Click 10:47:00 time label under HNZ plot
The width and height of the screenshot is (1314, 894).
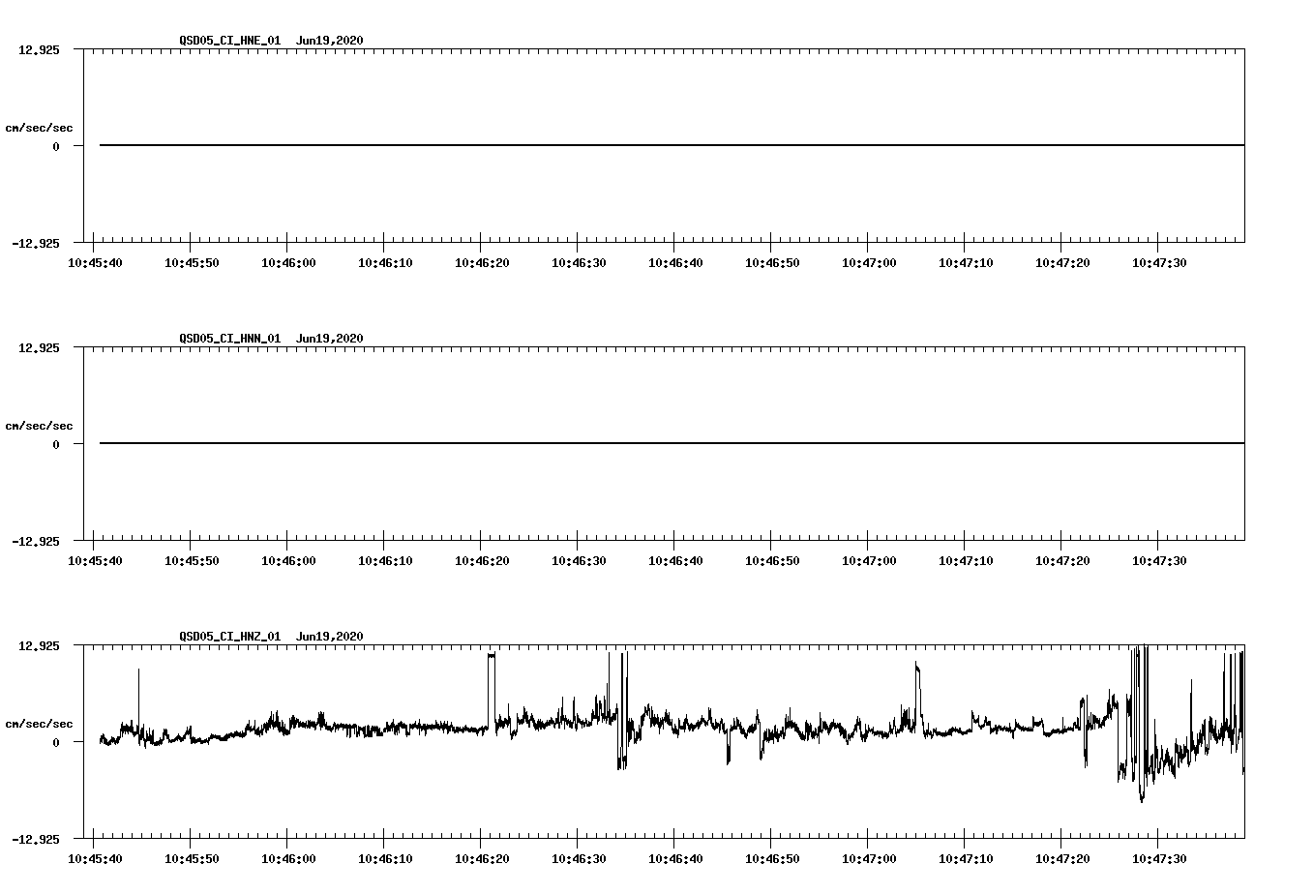click(x=869, y=859)
